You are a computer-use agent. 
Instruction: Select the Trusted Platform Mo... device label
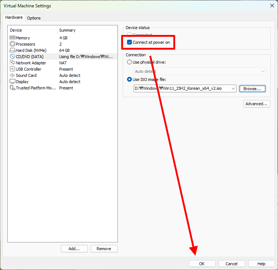[36, 88]
